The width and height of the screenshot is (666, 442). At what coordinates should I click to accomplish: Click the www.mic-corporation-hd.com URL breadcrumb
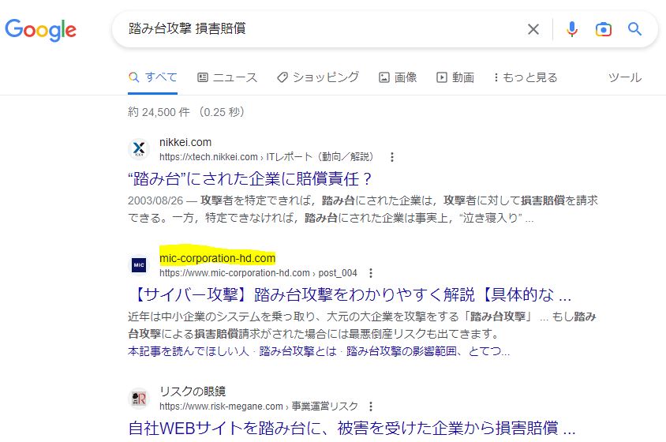coord(258,273)
